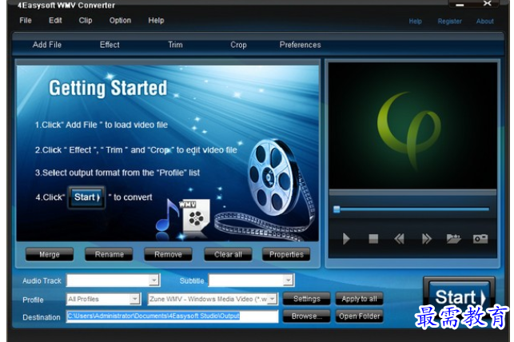
Task: Expand the All Profiles category dropdown
Action: [x=134, y=299]
